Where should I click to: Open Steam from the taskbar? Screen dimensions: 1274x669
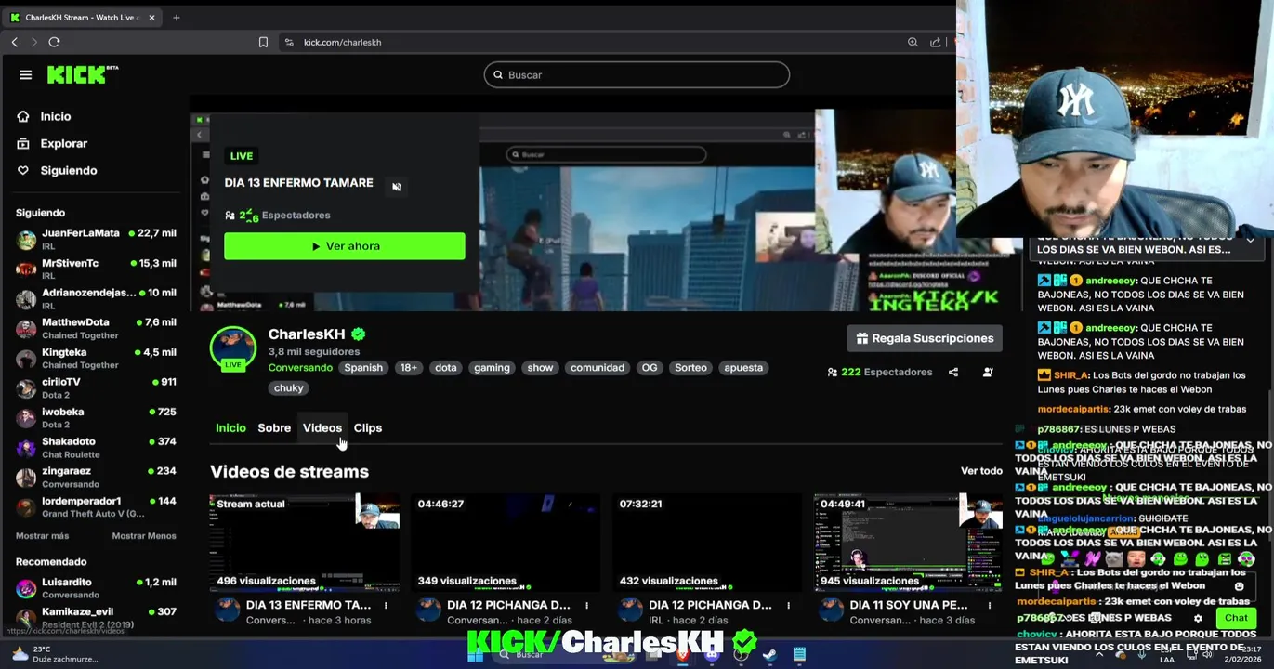769,655
